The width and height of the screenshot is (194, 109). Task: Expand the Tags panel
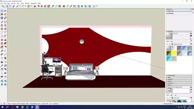click(179, 77)
